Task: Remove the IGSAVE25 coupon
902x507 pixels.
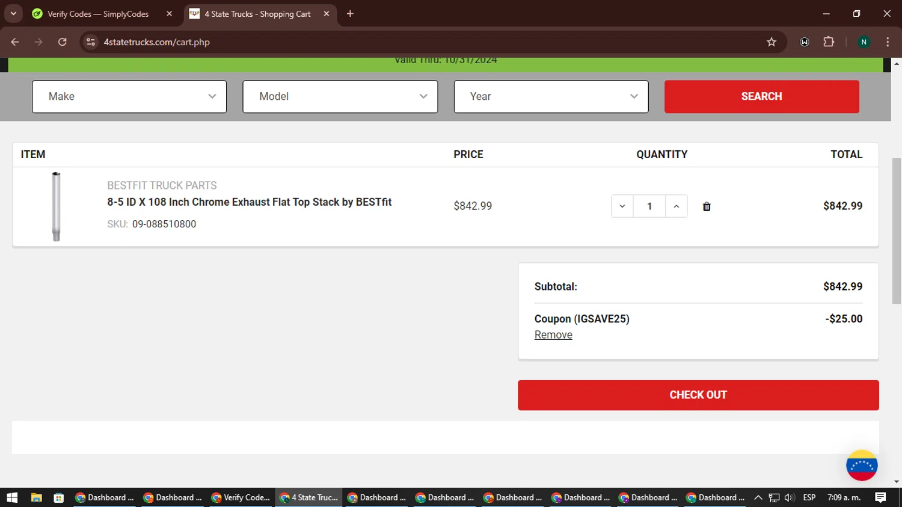Action: coord(553,335)
